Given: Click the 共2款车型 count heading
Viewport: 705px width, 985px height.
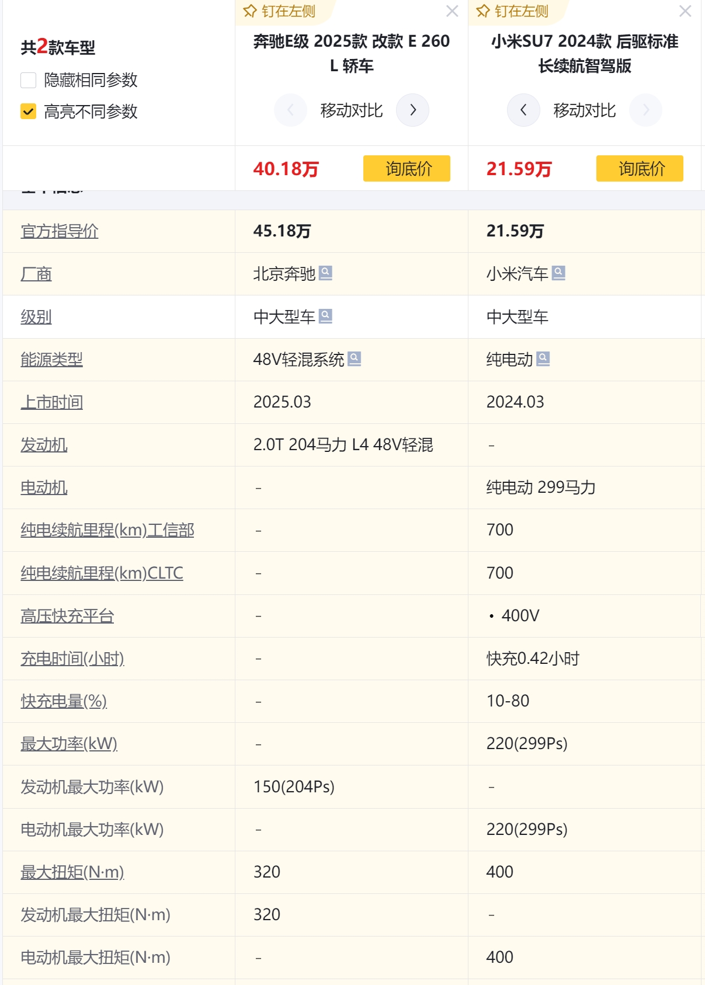Looking at the screenshot, I should pyautogui.click(x=58, y=47).
